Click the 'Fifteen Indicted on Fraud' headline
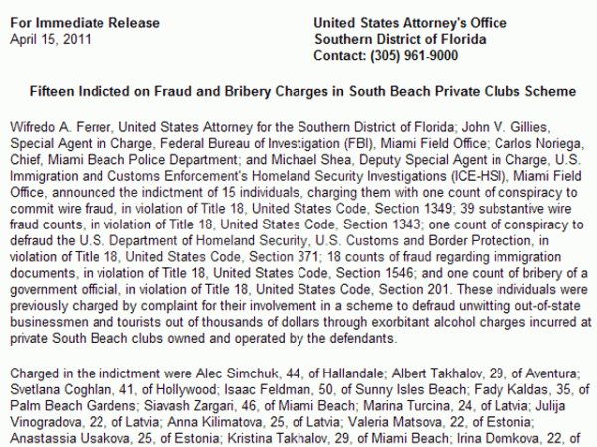Viewport: 597px width, 447px height. (x=303, y=92)
